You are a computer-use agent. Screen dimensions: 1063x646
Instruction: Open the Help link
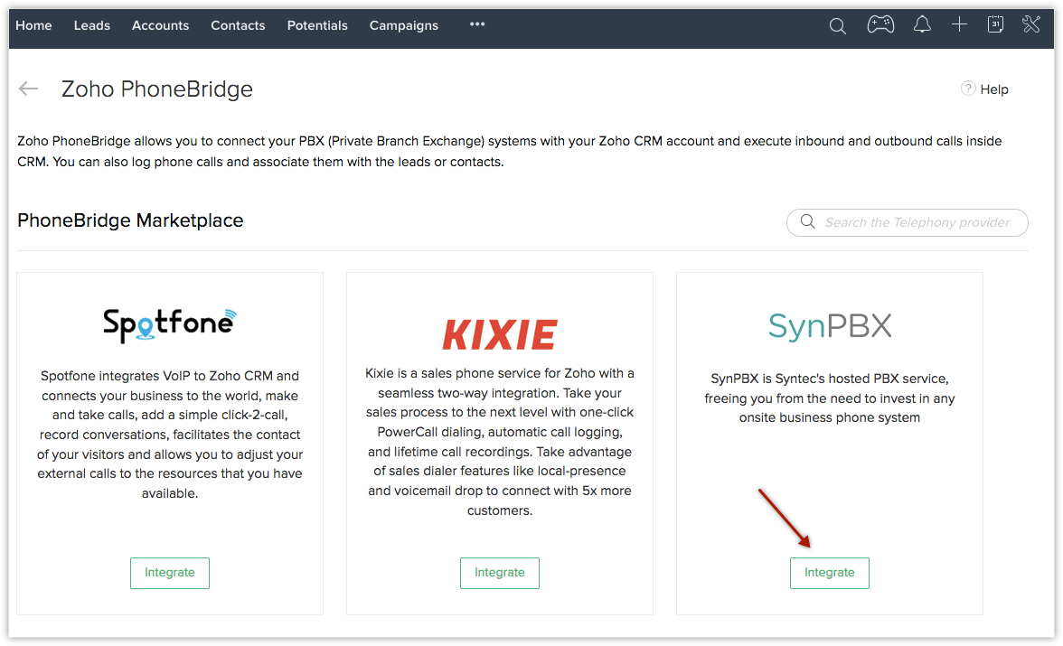pyautogui.click(x=994, y=89)
